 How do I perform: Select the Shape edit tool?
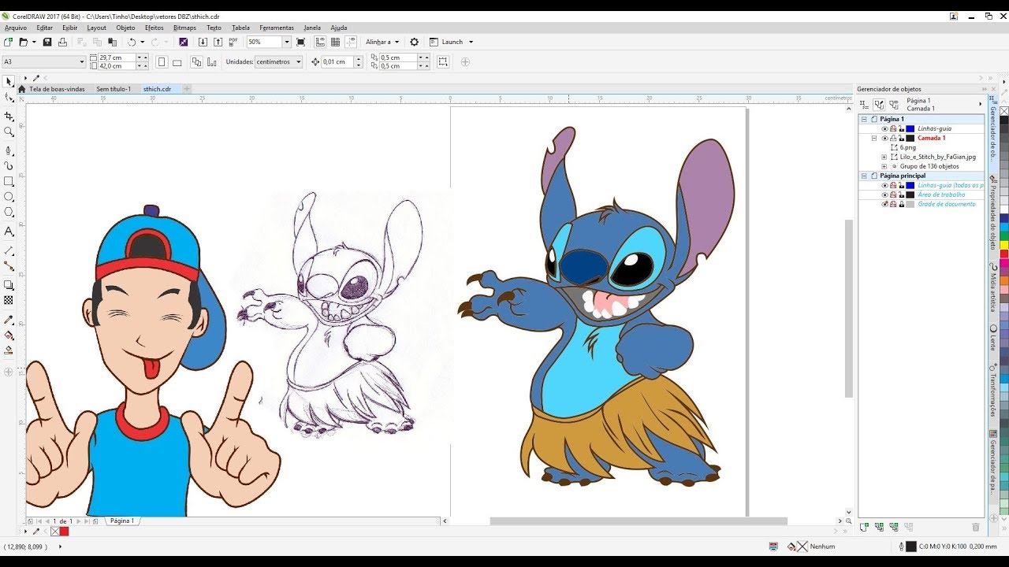tap(9, 98)
